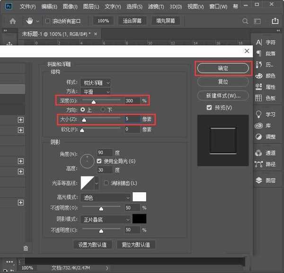This screenshot has width=284, height=273.
Task: Open the 路径 paths panel icon
Action: [x=259, y=164]
